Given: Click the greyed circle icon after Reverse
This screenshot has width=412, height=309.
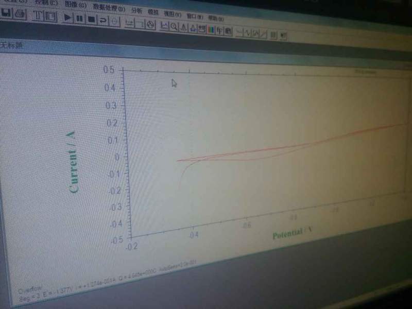Looking at the screenshot, I should coord(114,21).
